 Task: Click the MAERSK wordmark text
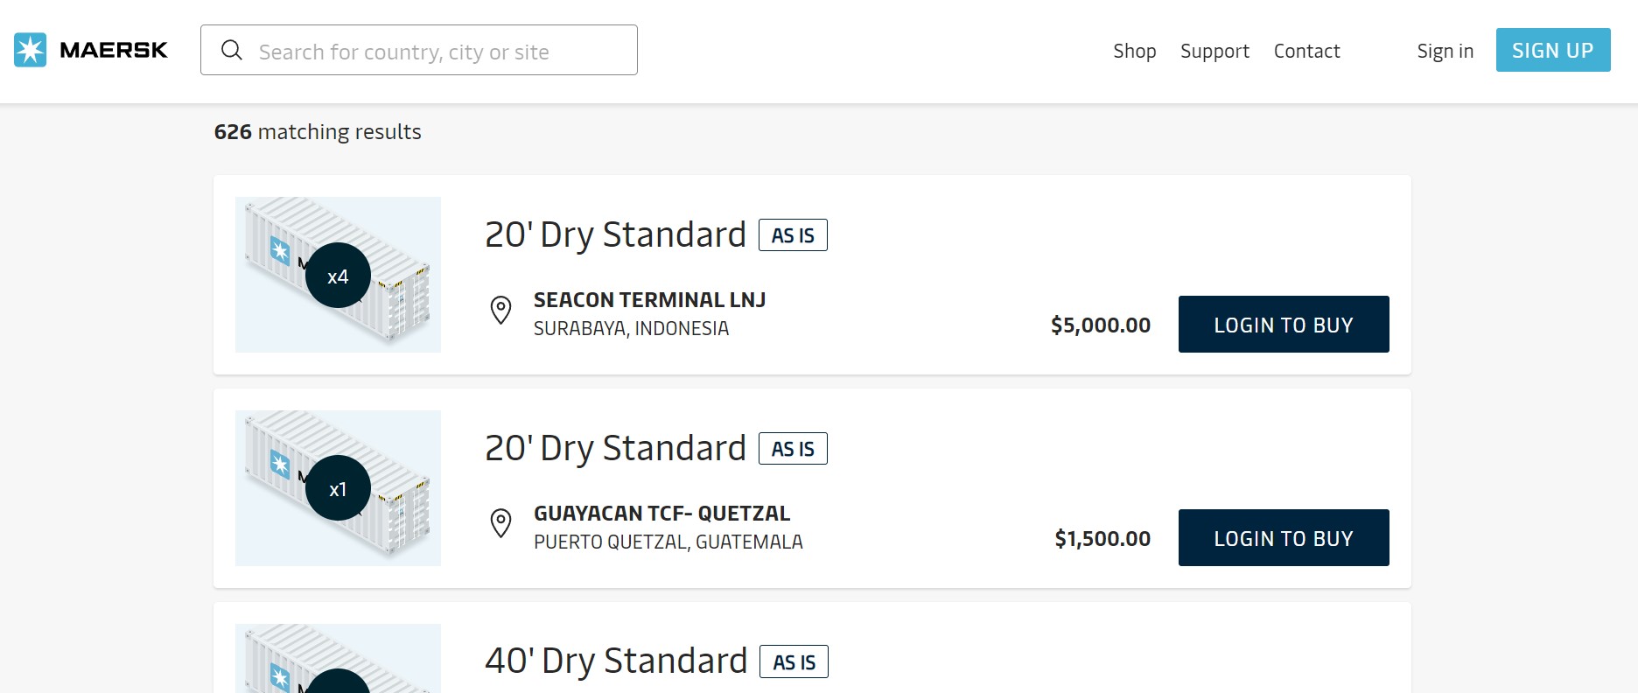pos(114,50)
